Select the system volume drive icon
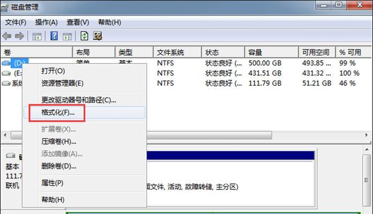The width and height of the screenshot is (373, 214). click(6, 83)
